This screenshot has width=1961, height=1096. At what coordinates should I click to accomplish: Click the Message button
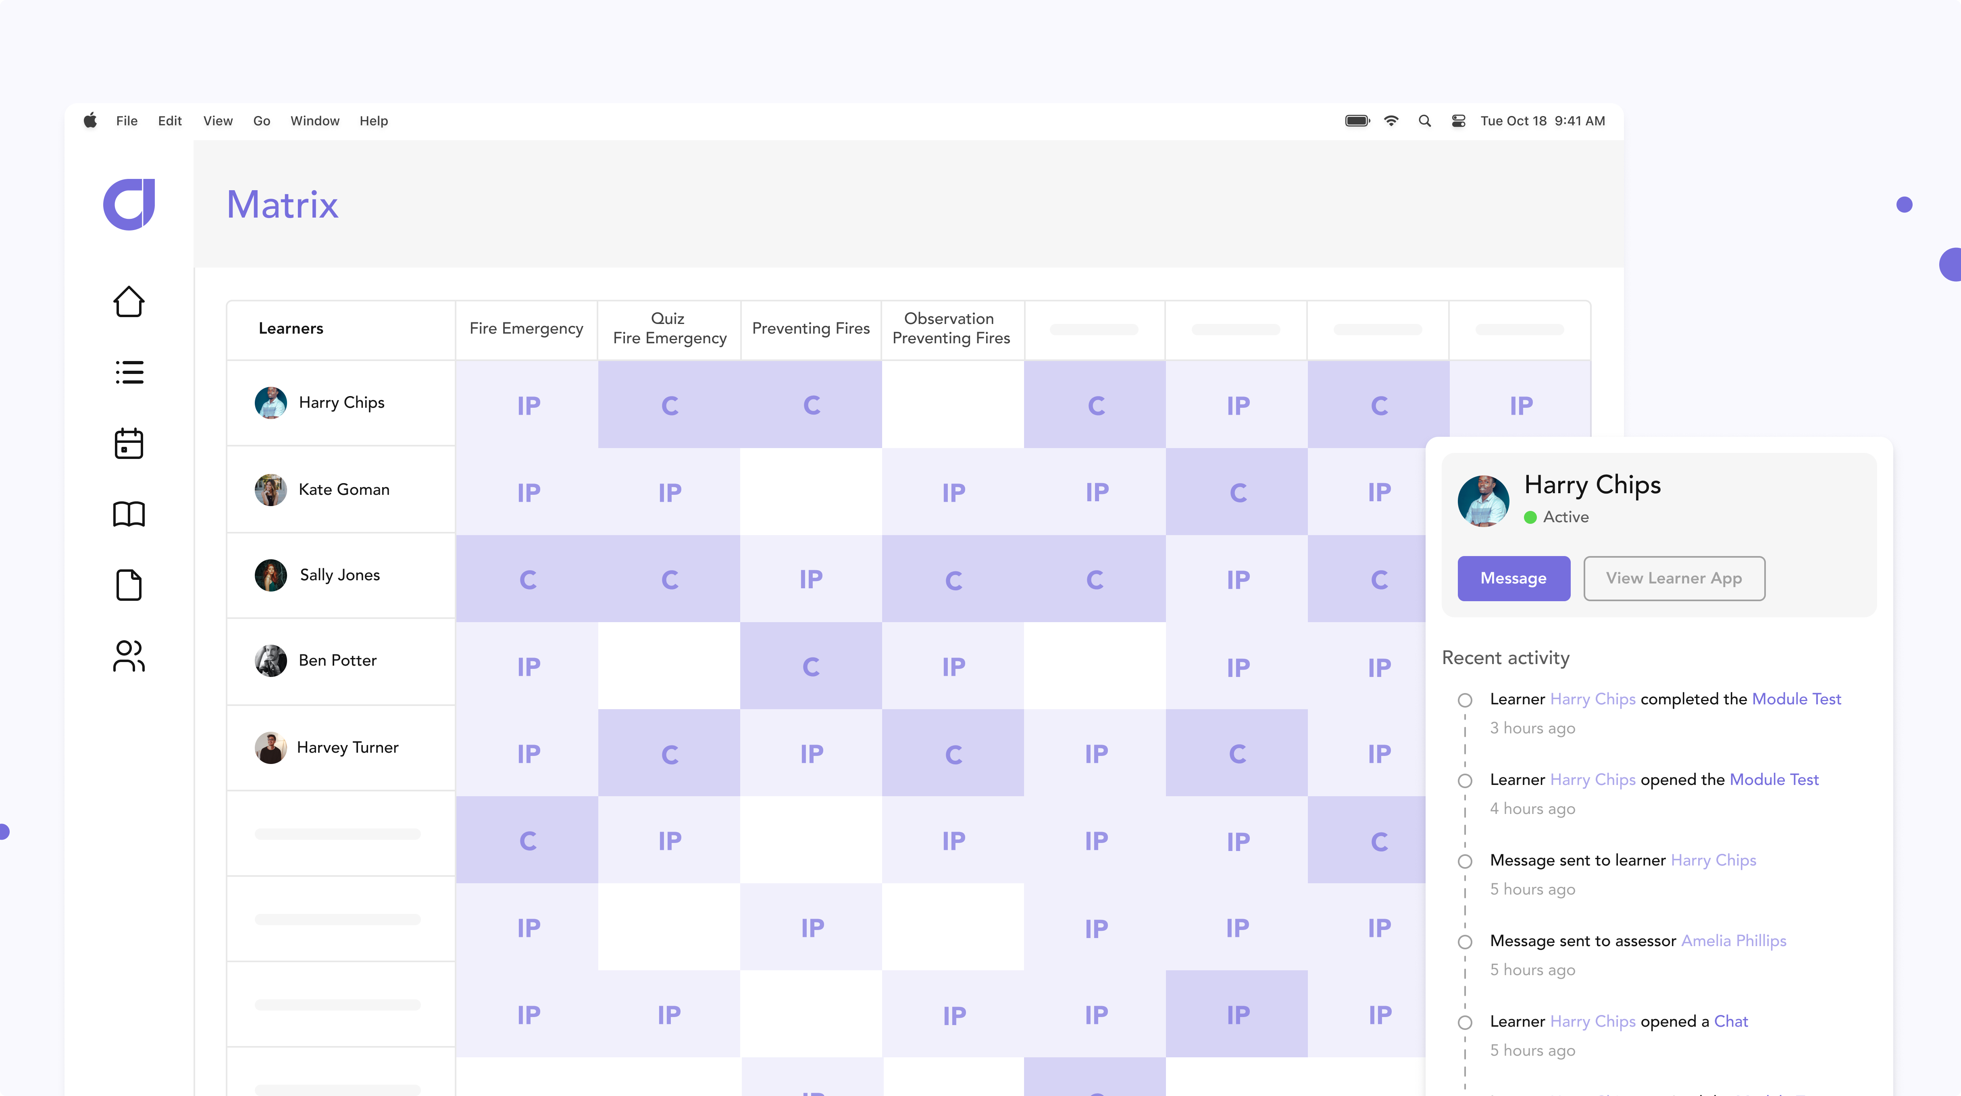point(1513,578)
